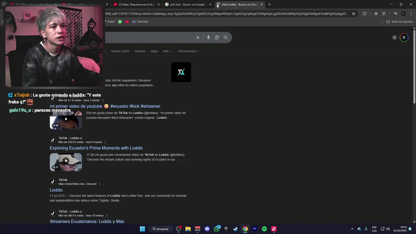This screenshot has height=234, width=416.
Task: Close the jack frost tab
Action: 210,5
